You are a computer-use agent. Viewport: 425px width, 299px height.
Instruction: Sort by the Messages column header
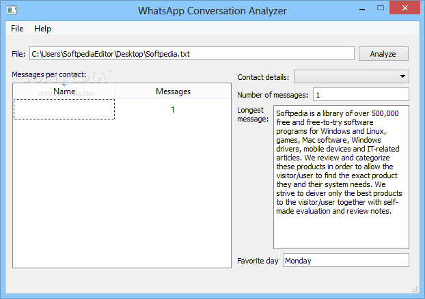pos(173,91)
